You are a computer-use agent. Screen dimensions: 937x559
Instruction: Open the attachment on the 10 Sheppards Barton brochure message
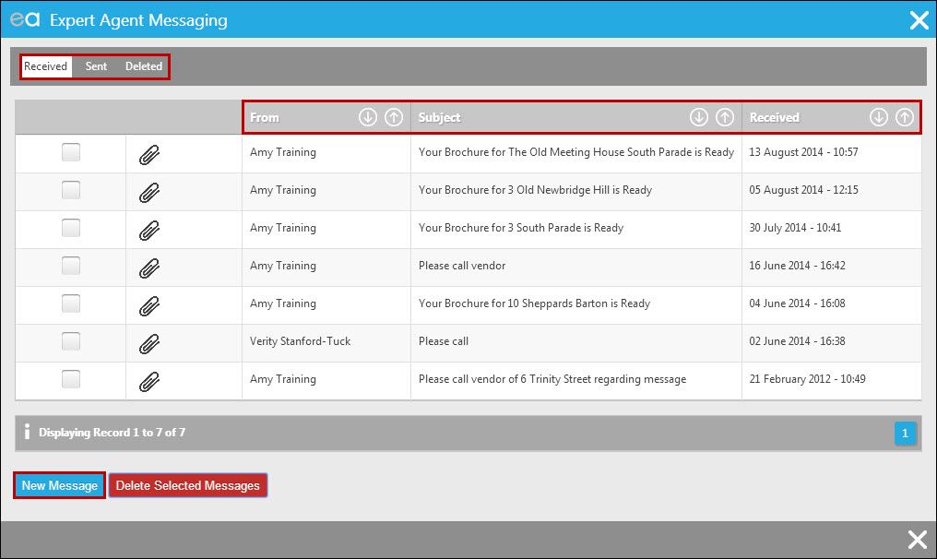coord(149,303)
